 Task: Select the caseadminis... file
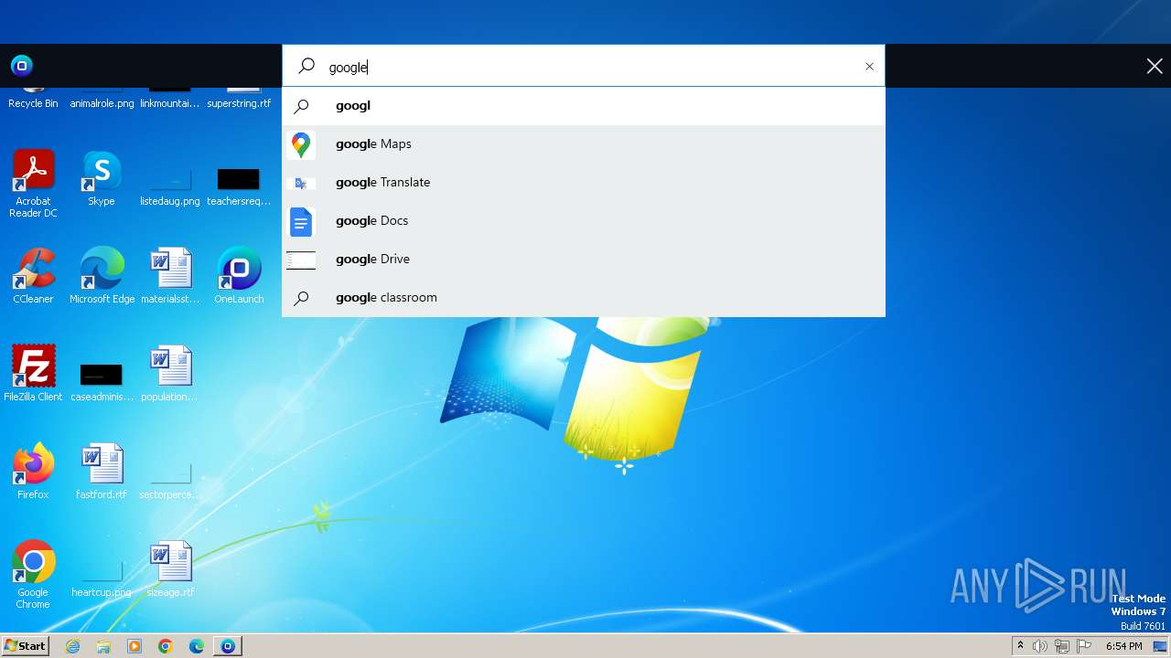click(x=102, y=382)
